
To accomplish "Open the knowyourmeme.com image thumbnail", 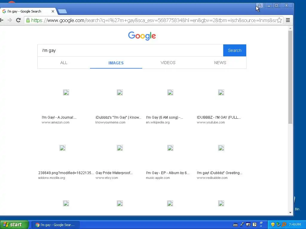I will click(x=120, y=92).
